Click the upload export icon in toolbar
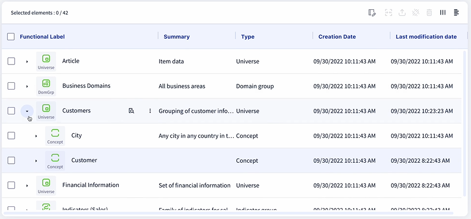471x219 pixels. [402, 13]
